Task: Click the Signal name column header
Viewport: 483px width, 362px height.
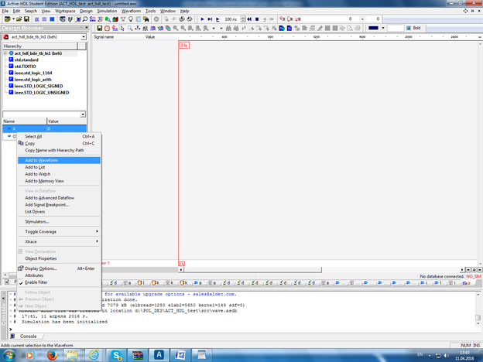Action: tap(104, 37)
